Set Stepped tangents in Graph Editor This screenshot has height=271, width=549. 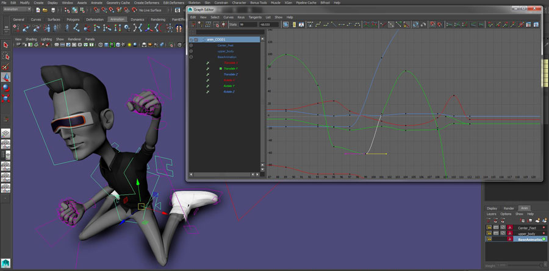(x=350, y=24)
